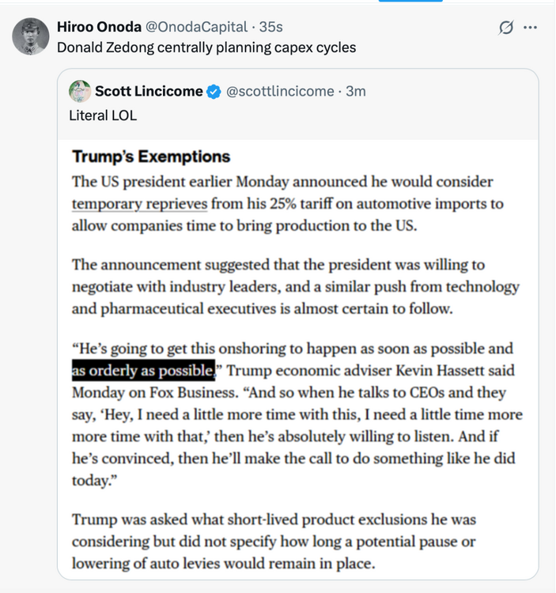Select the active blue tab indicator at top
This screenshot has height=593, width=556.
[410, 1]
